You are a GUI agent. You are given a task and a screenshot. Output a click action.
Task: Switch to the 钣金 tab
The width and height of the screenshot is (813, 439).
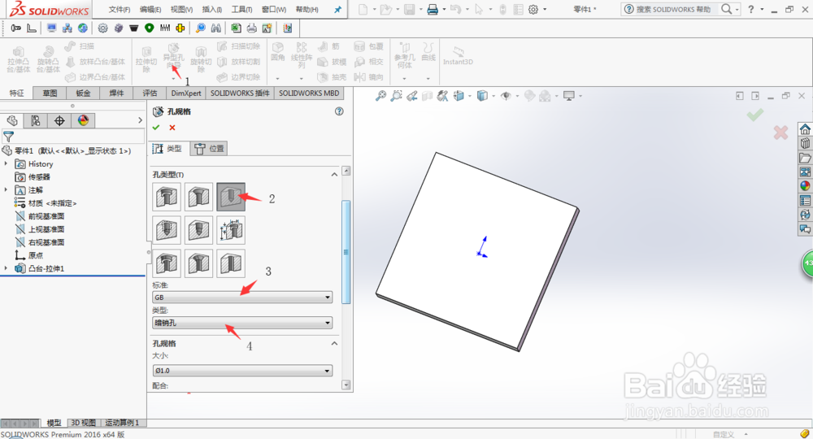pyautogui.click(x=83, y=93)
